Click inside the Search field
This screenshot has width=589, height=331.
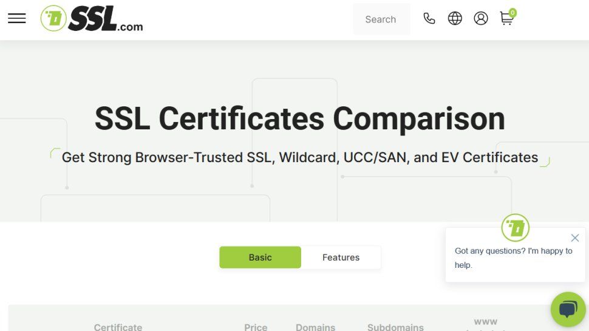pyautogui.click(x=381, y=19)
